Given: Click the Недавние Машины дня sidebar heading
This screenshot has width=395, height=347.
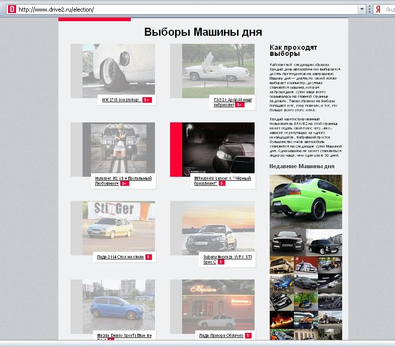Looking at the screenshot, I should point(302,166).
